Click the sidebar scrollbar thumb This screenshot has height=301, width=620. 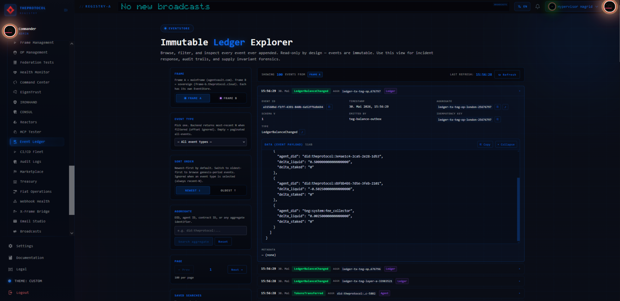click(72, 190)
